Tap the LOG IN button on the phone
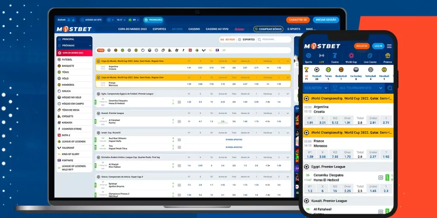Viewport: 437px width, 218px height. coord(378,46)
